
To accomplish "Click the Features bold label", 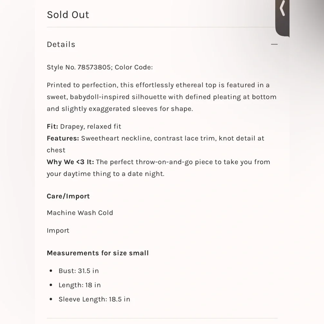I will pyautogui.click(x=63, y=138).
